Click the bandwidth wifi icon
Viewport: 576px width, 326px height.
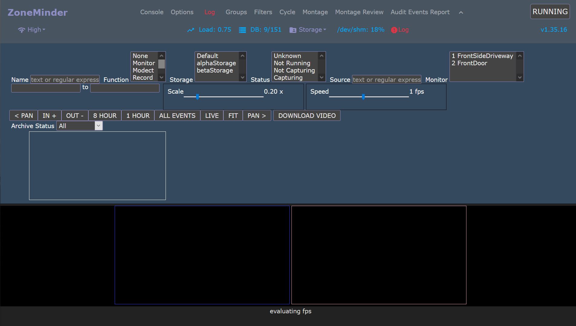point(21,30)
